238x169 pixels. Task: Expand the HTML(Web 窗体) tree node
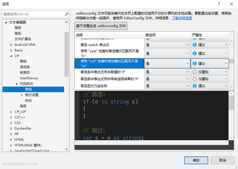coord(11,145)
